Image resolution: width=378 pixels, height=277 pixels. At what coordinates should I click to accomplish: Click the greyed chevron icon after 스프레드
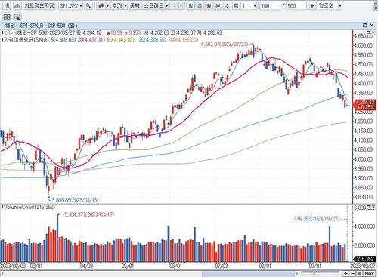pos(175,5)
